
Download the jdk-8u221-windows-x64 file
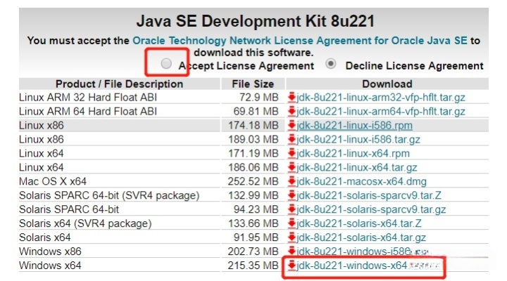(x=351, y=266)
